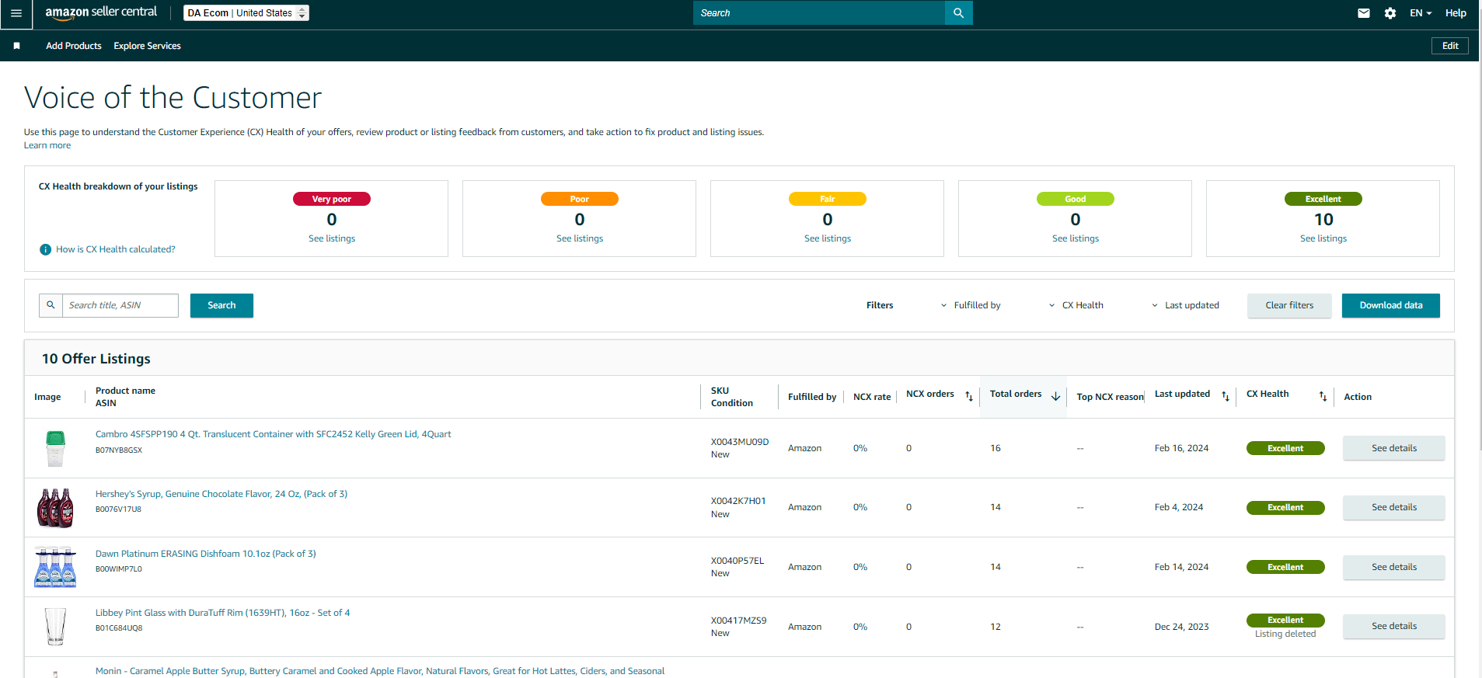See listings under Good
This screenshot has width=1482, height=678.
[1076, 238]
